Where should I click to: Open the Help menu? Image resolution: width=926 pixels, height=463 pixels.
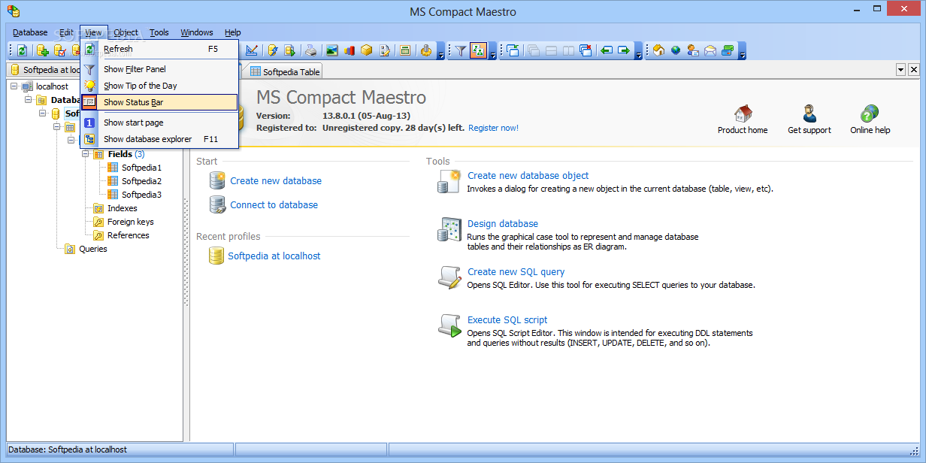233,32
